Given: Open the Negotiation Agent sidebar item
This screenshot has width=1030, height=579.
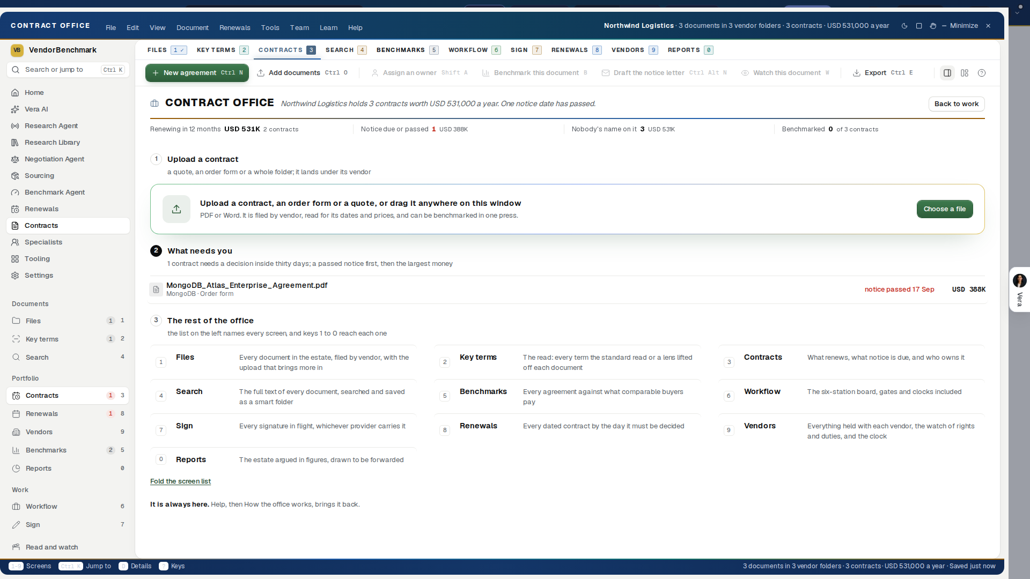Looking at the screenshot, I should 68,159.
